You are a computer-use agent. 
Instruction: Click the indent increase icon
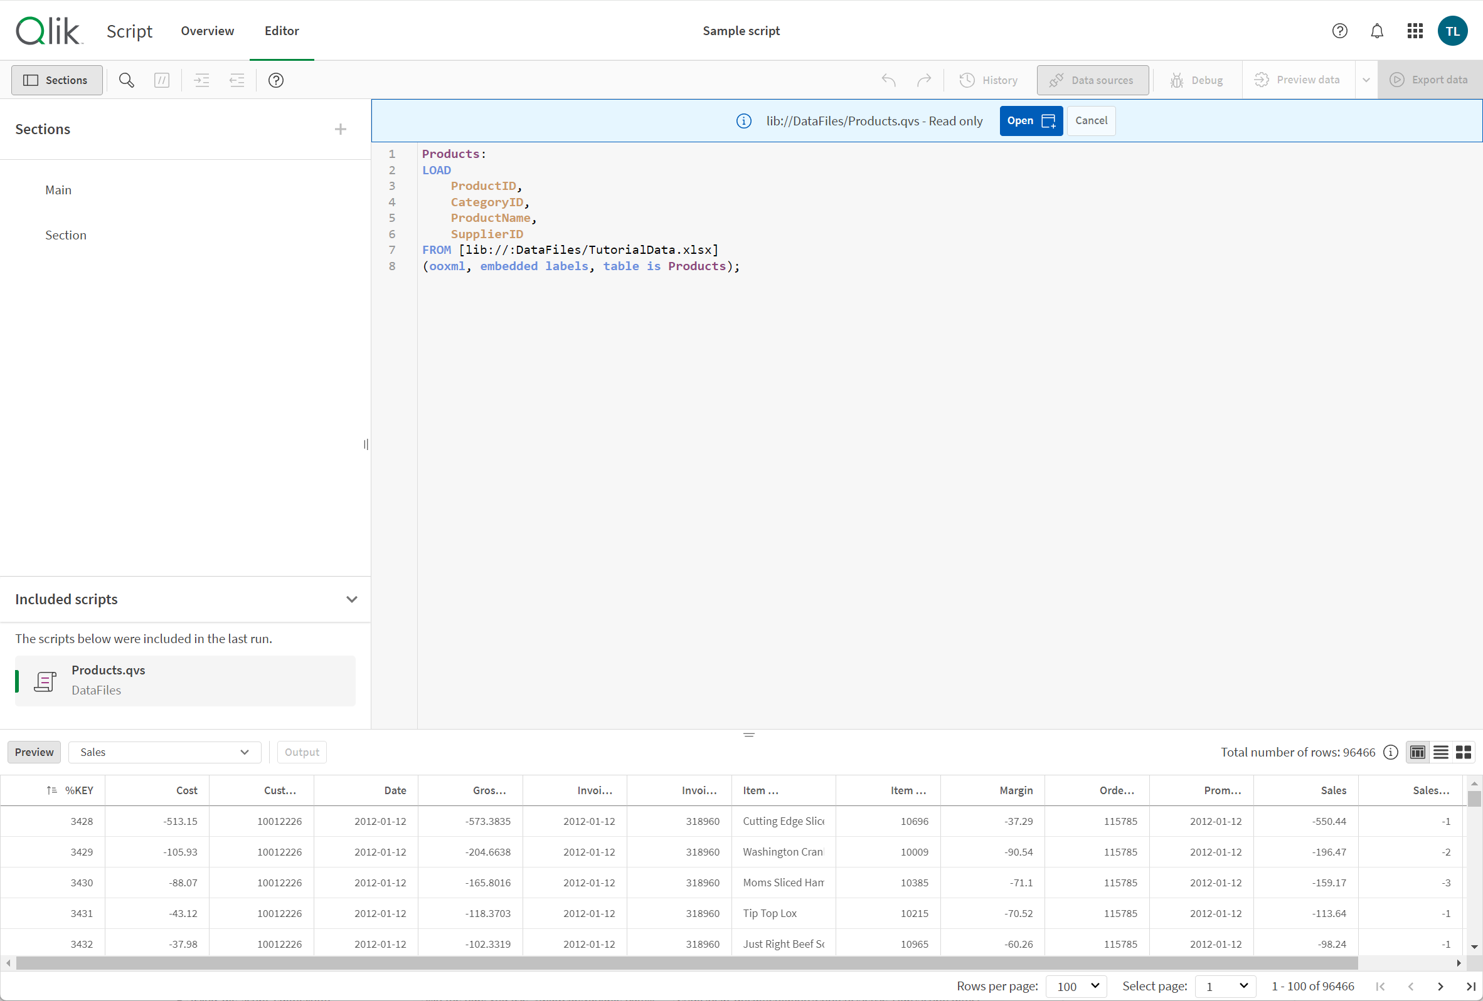tap(200, 80)
